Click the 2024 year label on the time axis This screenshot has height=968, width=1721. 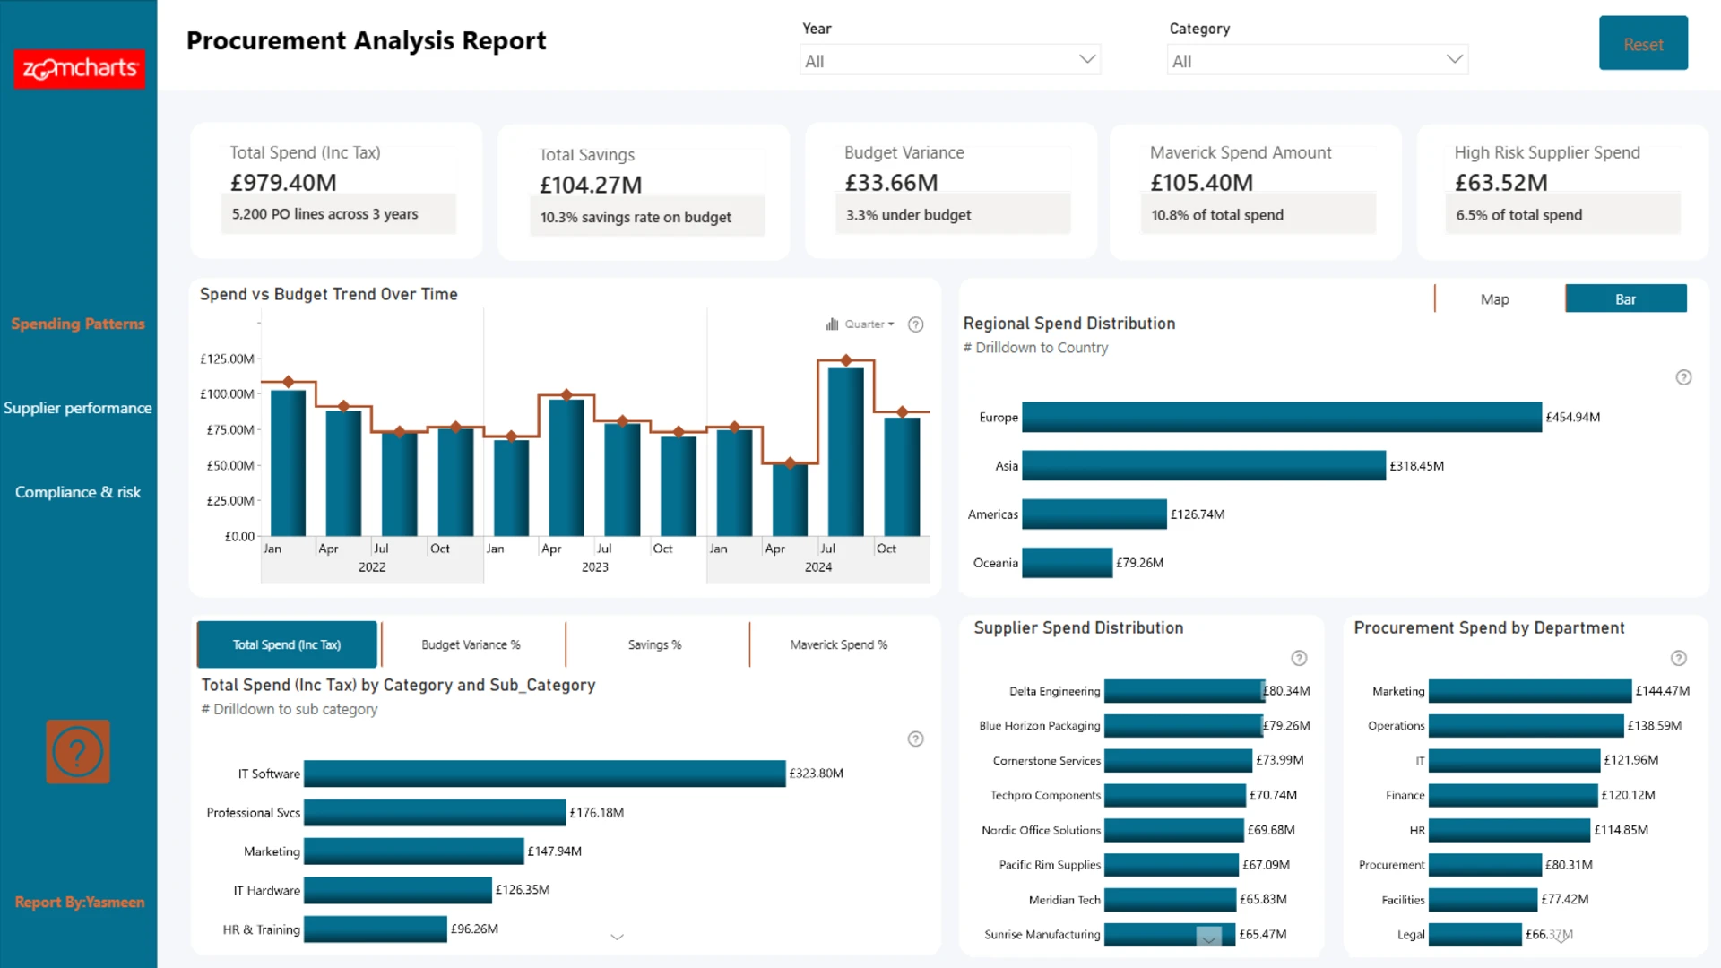click(x=818, y=567)
